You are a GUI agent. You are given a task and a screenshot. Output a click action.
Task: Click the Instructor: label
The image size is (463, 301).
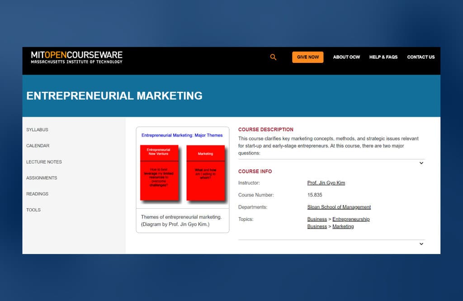249,183
